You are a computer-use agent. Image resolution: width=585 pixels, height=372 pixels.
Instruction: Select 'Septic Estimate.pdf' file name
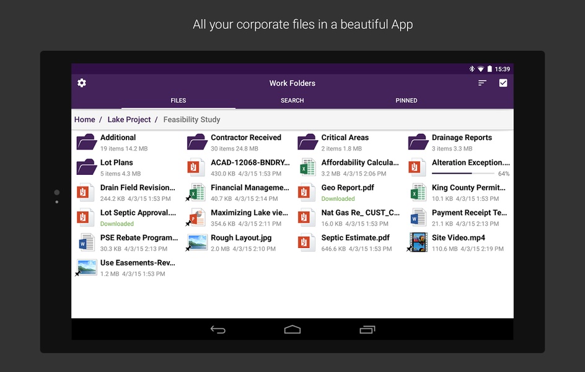click(355, 237)
